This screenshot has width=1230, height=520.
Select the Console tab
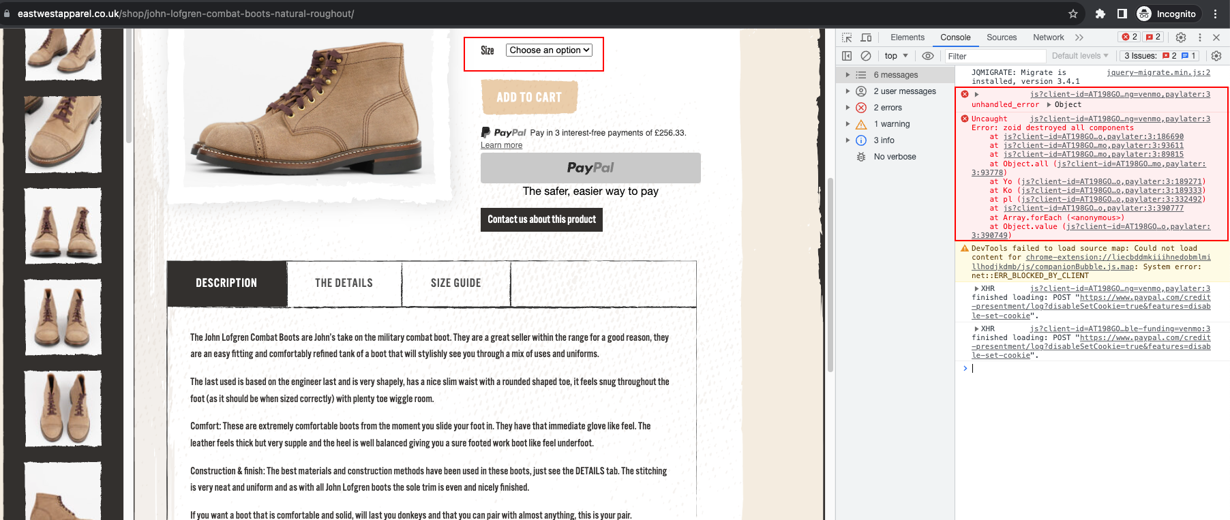click(955, 37)
